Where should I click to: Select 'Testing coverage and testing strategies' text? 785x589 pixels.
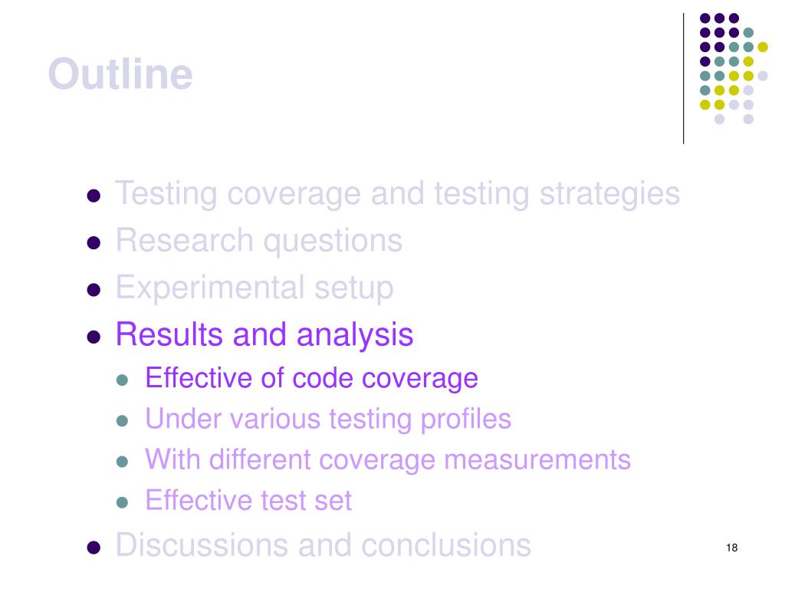pyautogui.click(x=398, y=194)
